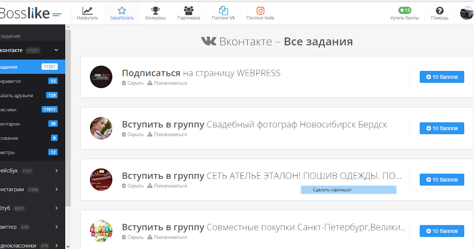
Task: Select all tasks row with 17251 badge
Action: pyautogui.click(x=32, y=67)
